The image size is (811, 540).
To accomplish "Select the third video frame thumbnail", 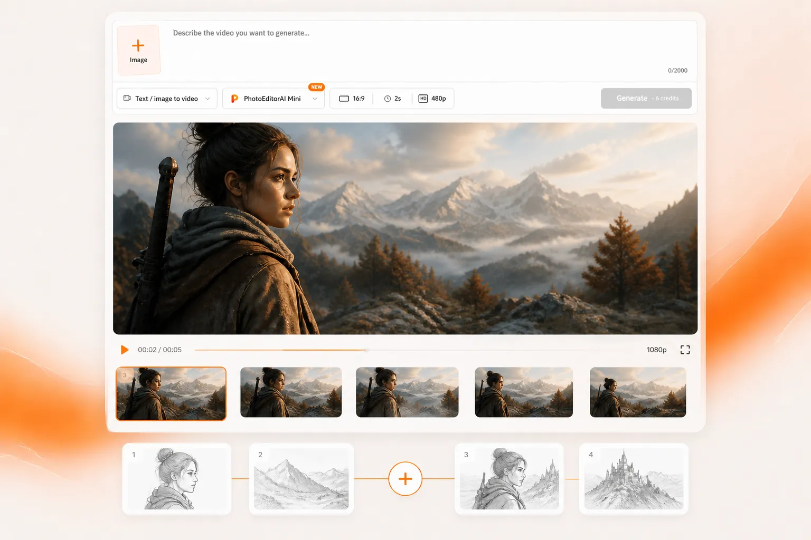I will tap(407, 392).
